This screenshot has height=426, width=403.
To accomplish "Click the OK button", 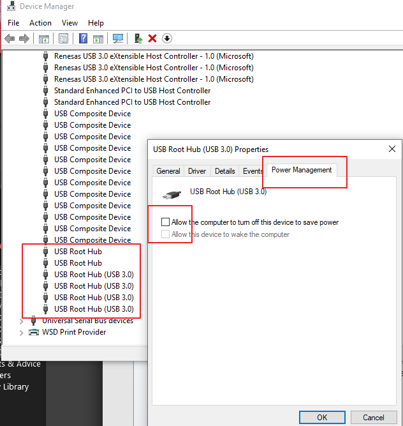I will pos(322,417).
